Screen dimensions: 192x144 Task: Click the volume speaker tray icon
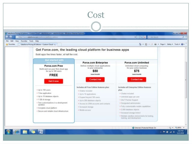tap(174, 132)
